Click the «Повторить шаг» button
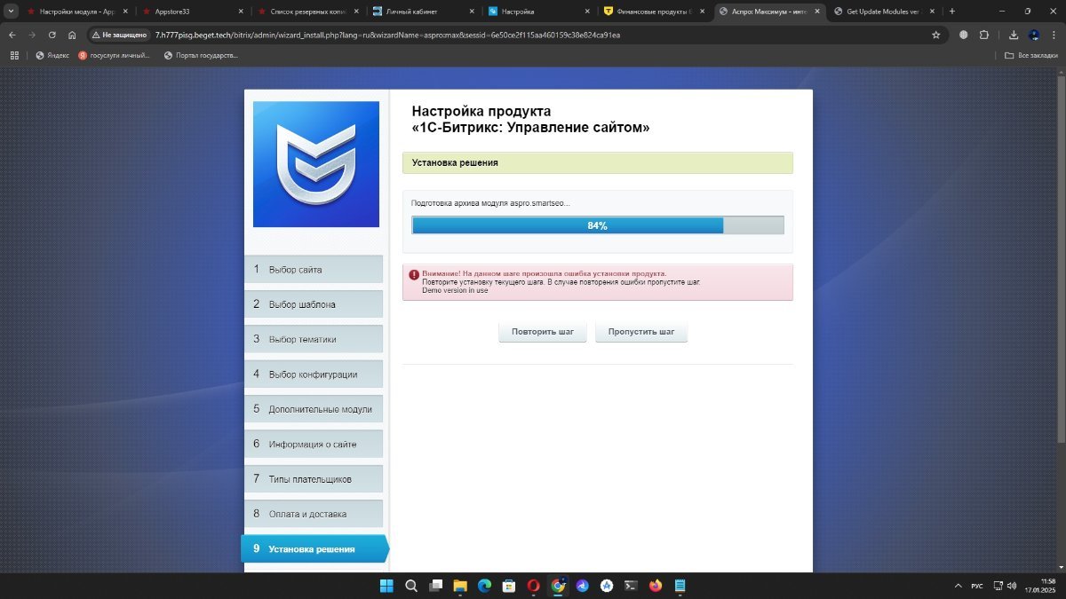This screenshot has width=1066, height=599. pos(543,332)
